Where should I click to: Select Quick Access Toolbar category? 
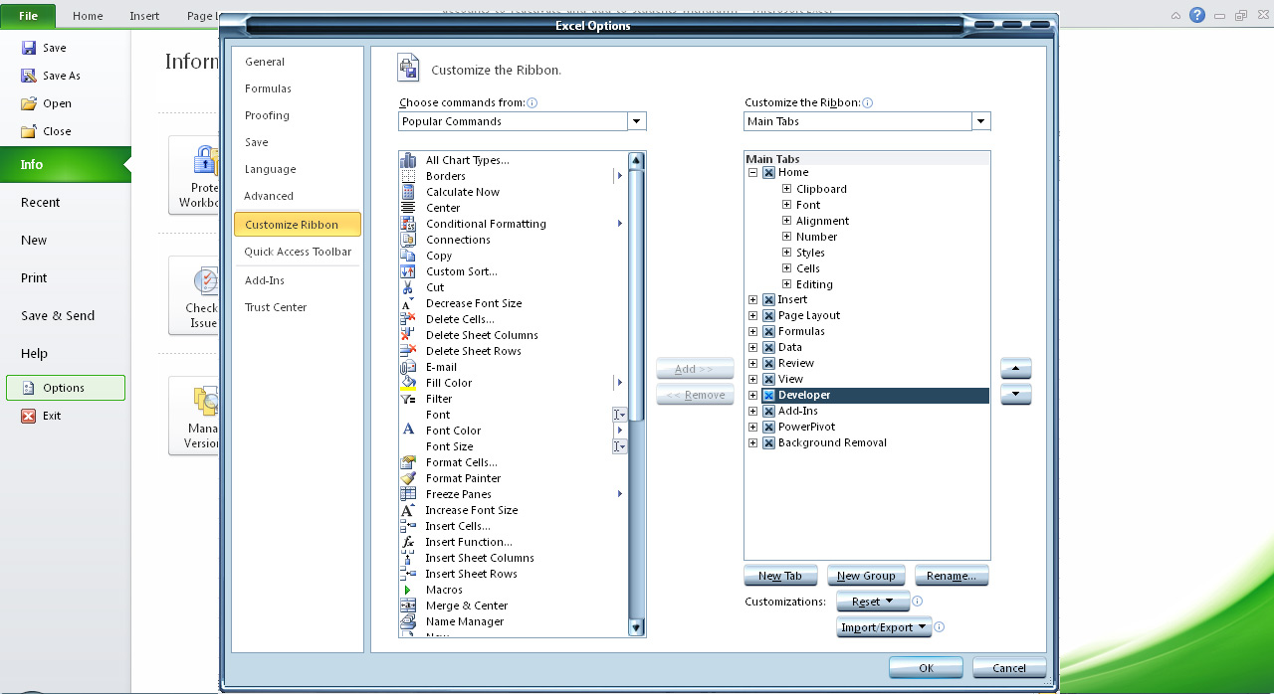pos(298,252)
